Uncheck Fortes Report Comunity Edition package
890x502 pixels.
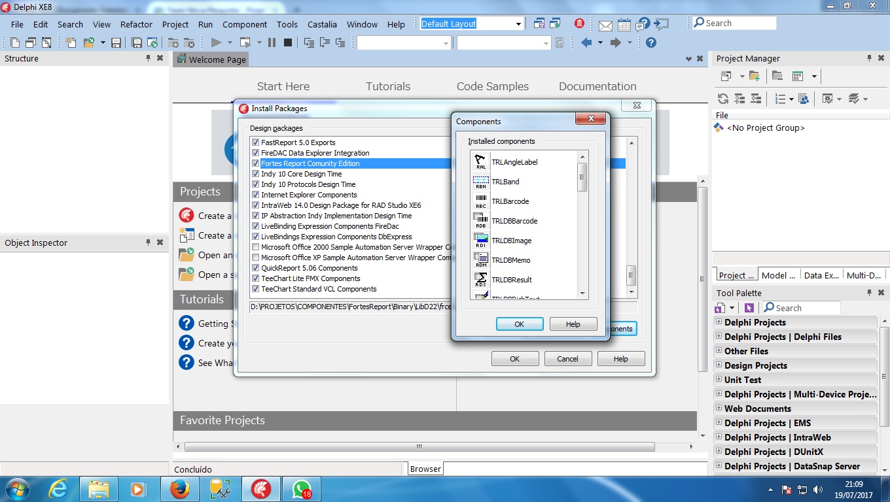click(255, 163)
